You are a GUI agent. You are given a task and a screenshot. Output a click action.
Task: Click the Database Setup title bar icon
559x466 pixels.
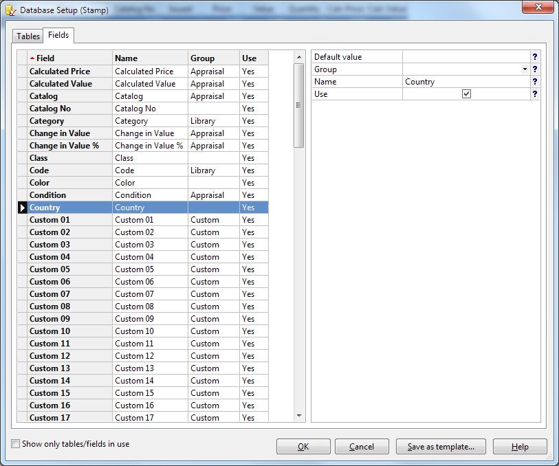(x=10, y=8)
